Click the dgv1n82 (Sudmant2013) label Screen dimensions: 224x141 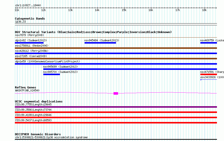click(31, 40)
